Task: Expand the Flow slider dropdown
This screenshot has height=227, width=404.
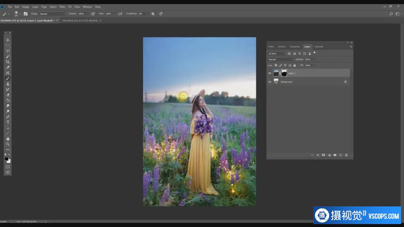Action: click(114, 14)
